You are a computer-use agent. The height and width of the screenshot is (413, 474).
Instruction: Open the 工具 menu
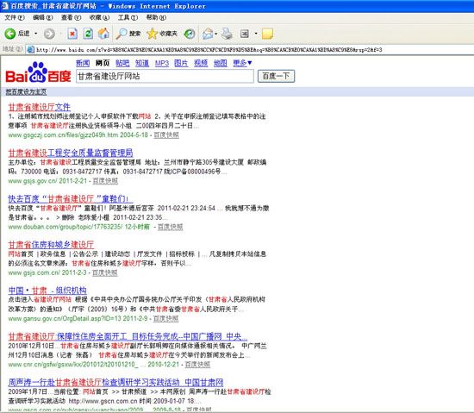tap(128, 17)
